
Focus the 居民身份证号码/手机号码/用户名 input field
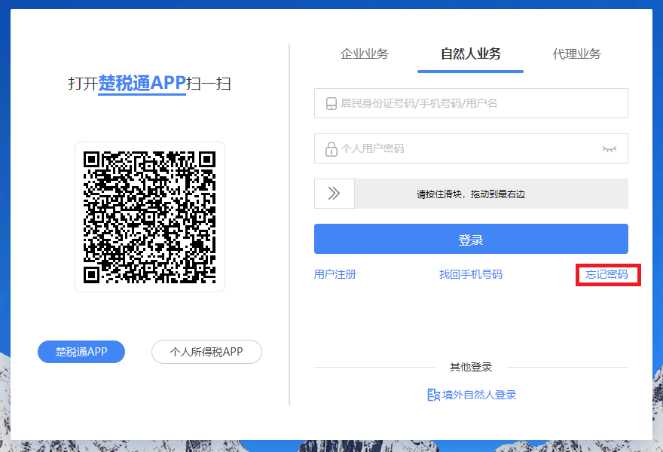pyautogui.click(x=471, y=103)
